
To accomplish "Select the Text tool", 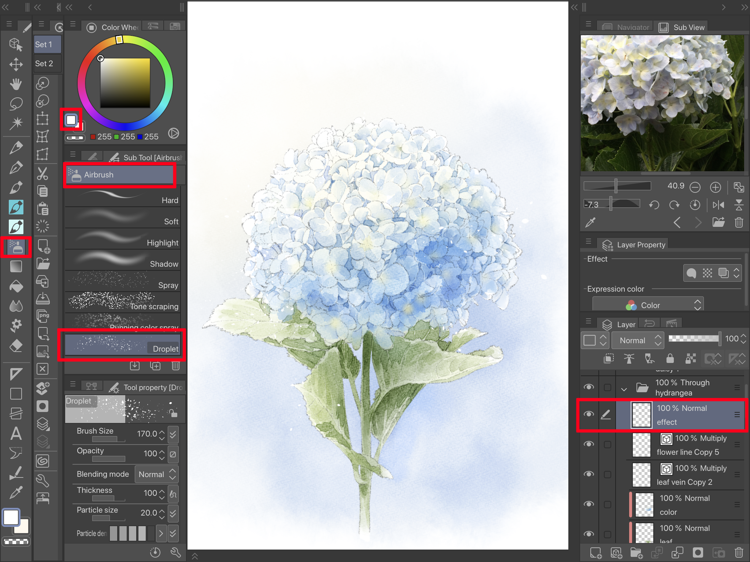I will point(16,434).
